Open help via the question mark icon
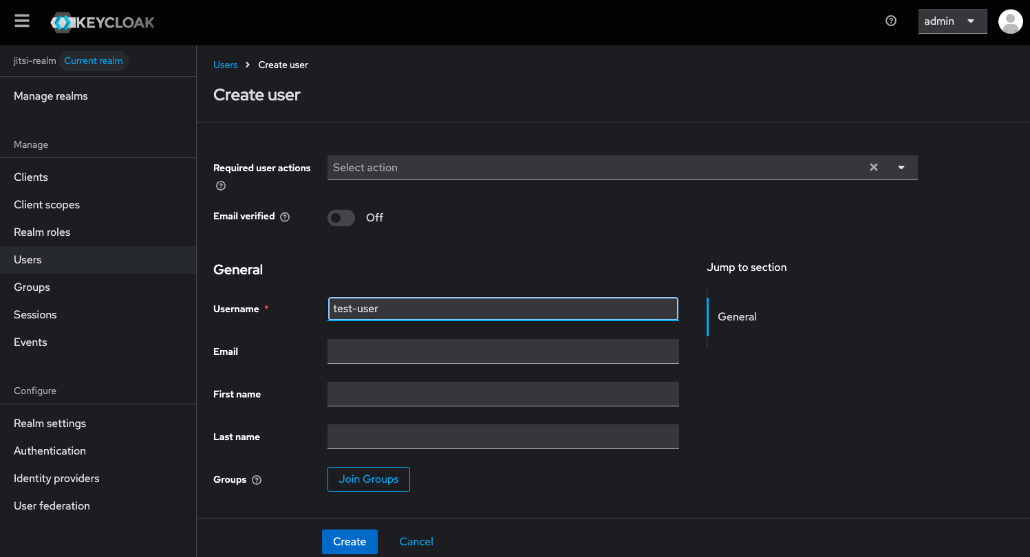Screen dimensions: 1030x557 point(890,21)
